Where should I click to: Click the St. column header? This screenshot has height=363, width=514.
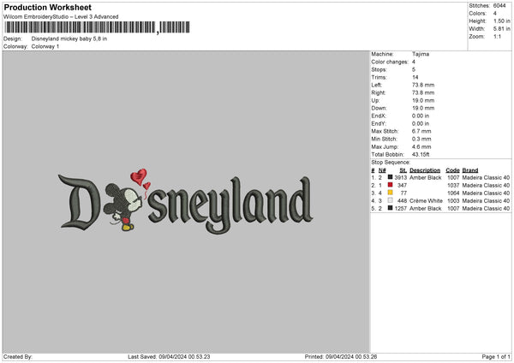[x=403, y=170]
